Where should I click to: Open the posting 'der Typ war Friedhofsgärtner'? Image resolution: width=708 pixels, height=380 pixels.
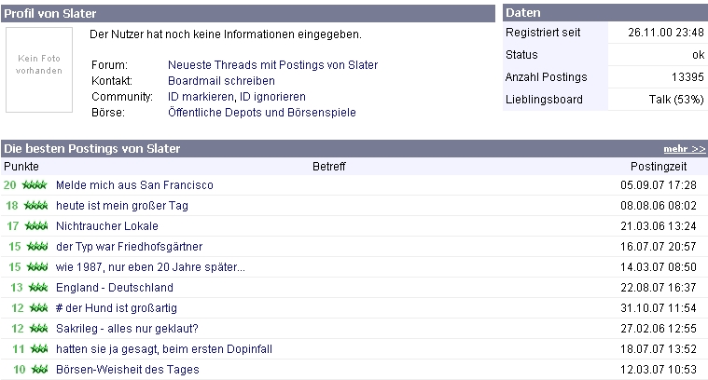(129, 247)
